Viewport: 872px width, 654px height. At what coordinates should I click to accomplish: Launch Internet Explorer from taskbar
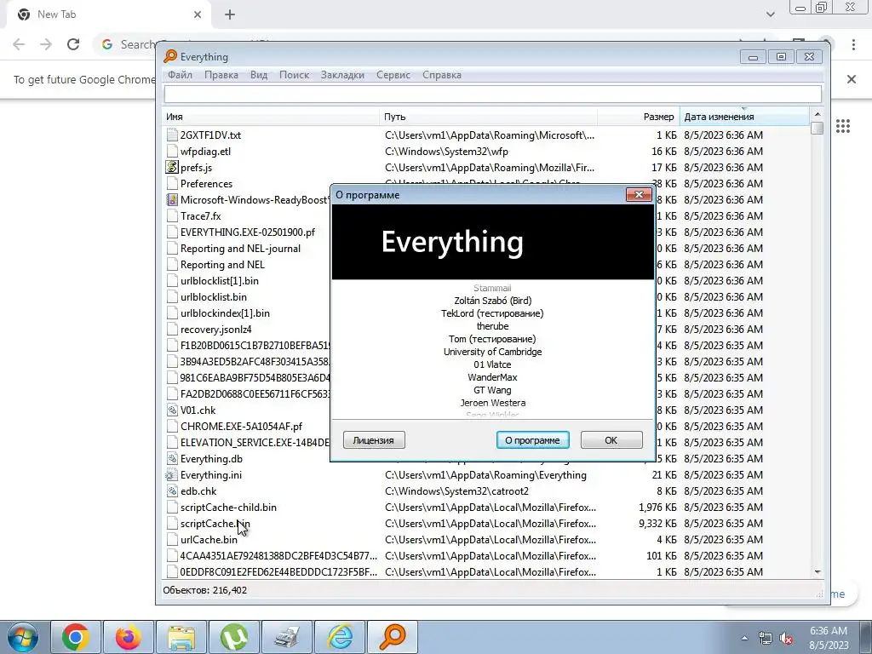tap(340, 637)
